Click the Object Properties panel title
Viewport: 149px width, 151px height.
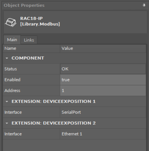pyautogui.click(x=24, y=5)
